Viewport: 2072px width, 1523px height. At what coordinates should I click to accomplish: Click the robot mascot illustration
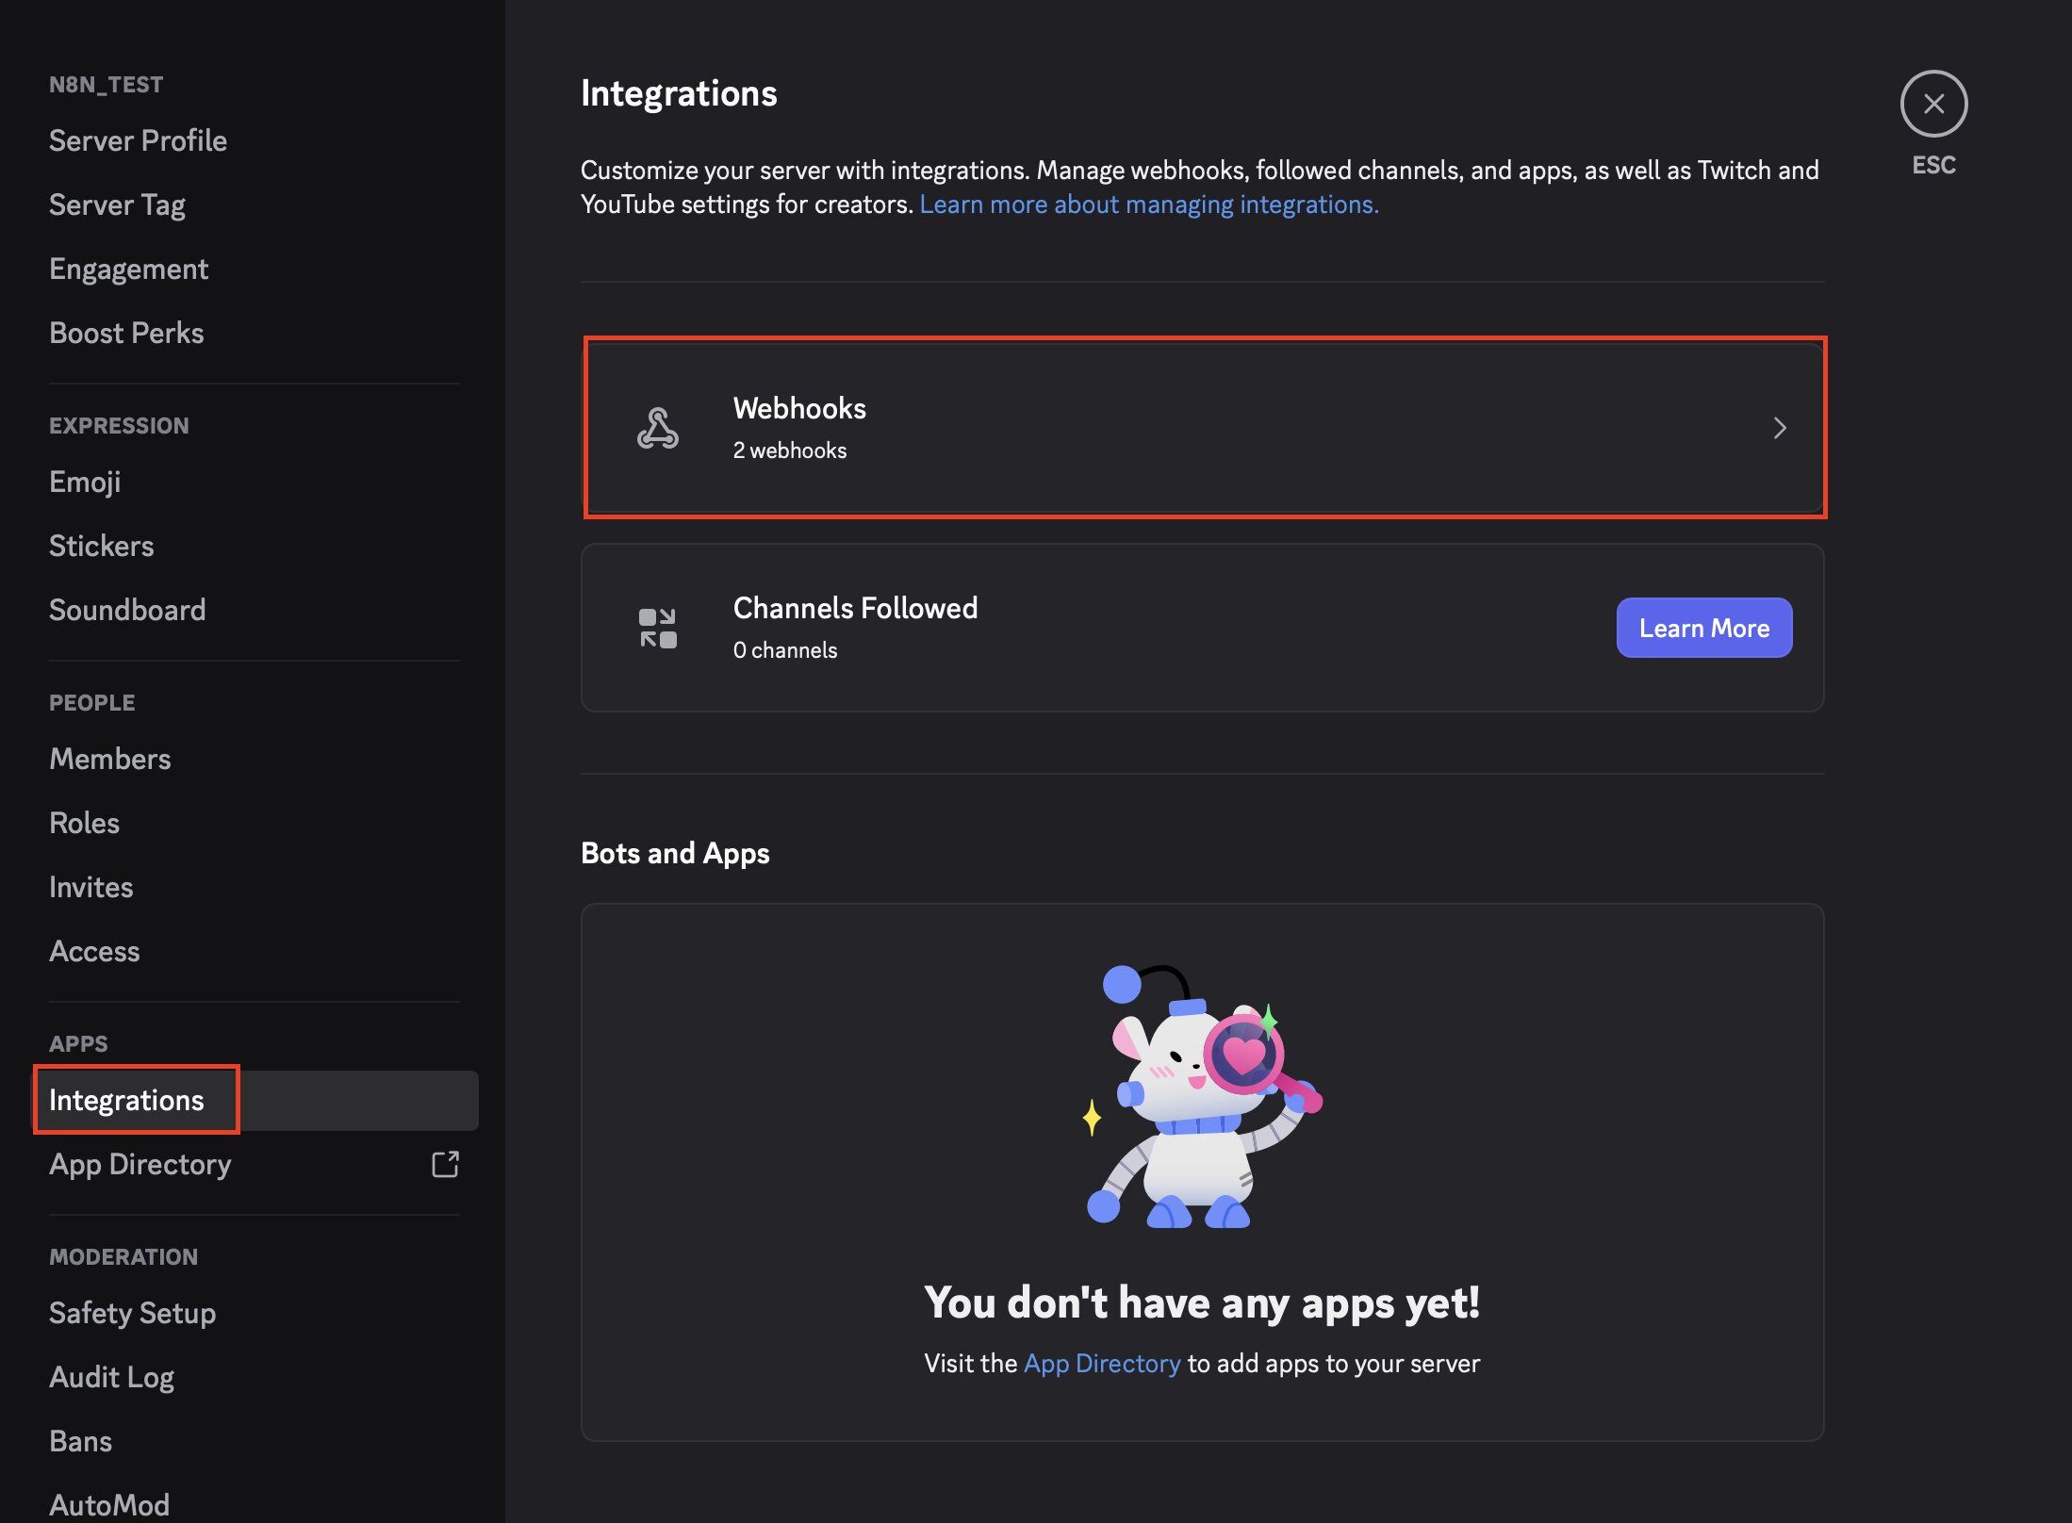[1202, 1096]
